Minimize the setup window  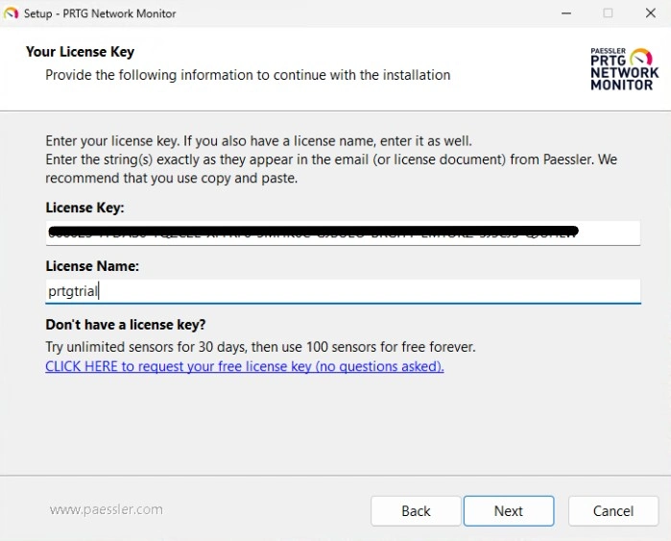563,13
